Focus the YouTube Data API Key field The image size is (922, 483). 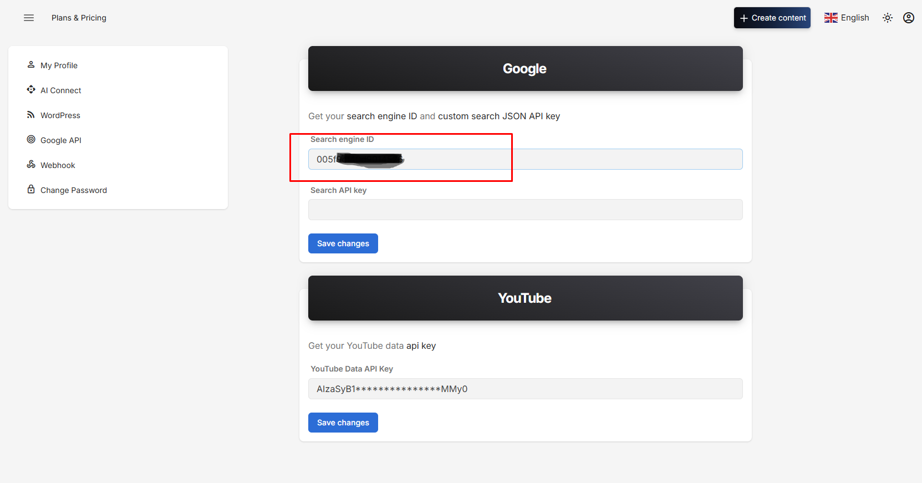[x=526, y=389]
